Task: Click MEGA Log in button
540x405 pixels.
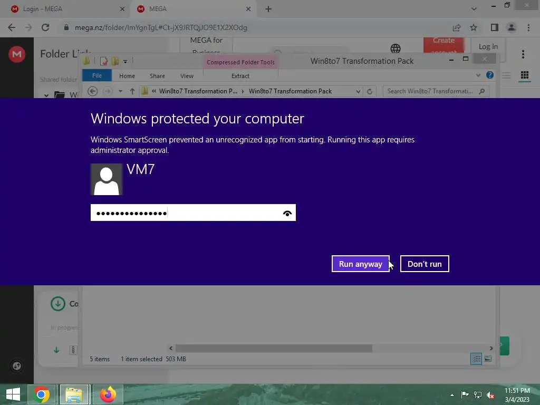Action: (488, 46)
